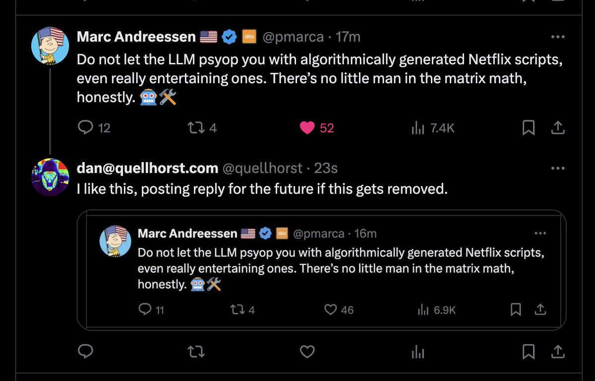Reply to Marc Andreessen's top tweet
Image resolution: width=595 pixels, height=381 pixels.
86,128
